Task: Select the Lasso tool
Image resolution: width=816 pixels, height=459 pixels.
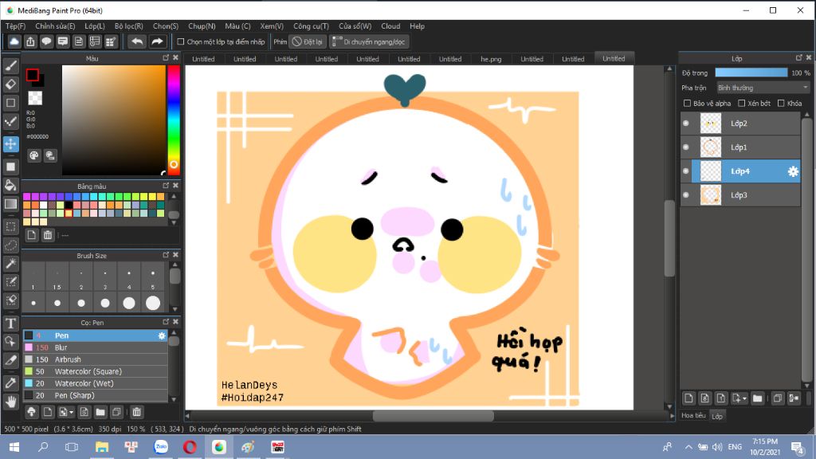Action: coord(11,245)
